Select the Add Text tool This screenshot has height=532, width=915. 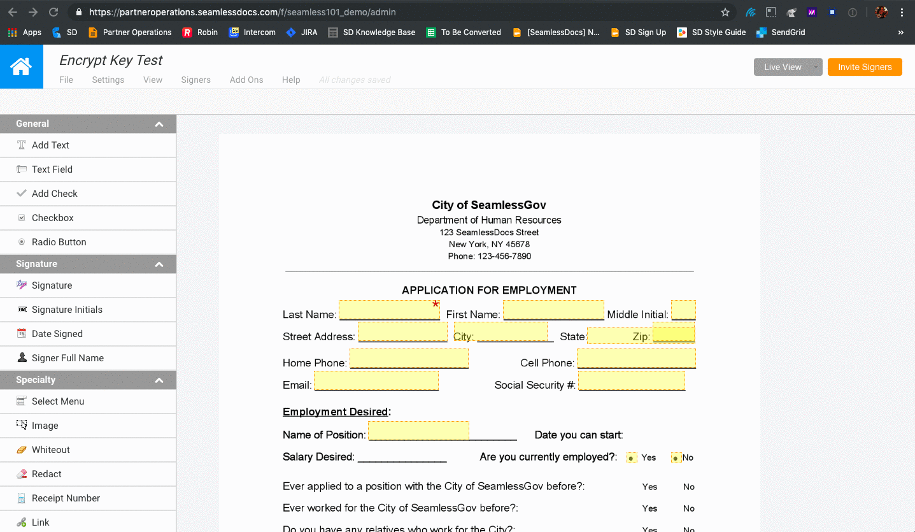(51, 145)
